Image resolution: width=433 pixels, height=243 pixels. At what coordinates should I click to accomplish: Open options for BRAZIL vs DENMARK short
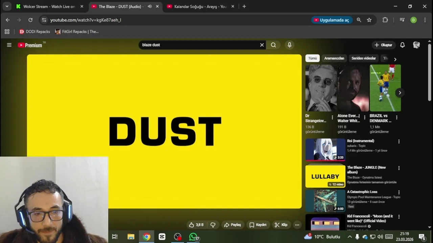(x=396, y=117)
